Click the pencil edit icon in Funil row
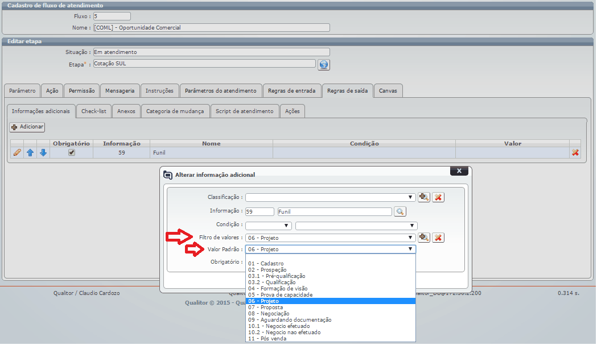 (17, 153)
